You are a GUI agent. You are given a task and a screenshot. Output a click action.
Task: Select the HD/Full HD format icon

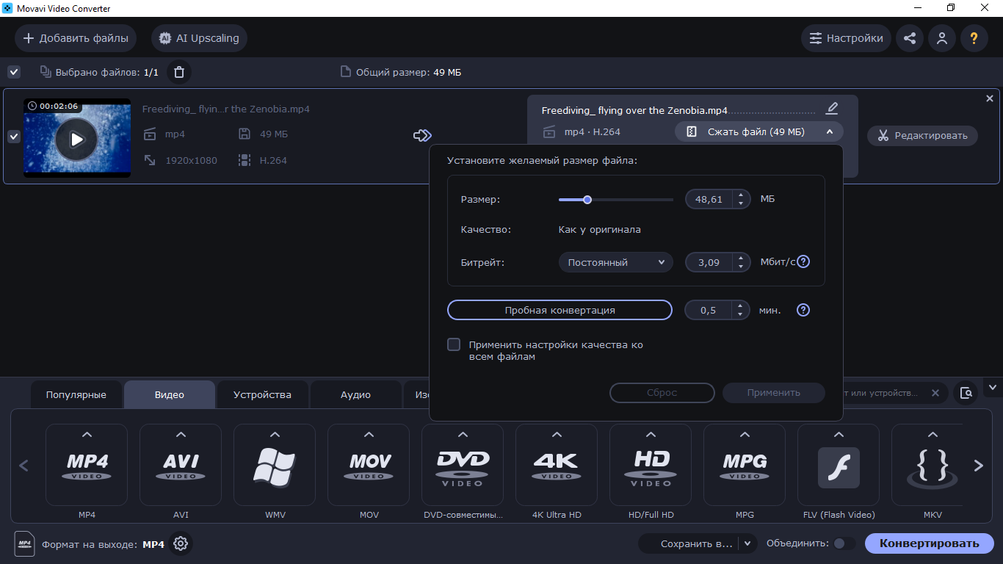(x=651, y=465)
